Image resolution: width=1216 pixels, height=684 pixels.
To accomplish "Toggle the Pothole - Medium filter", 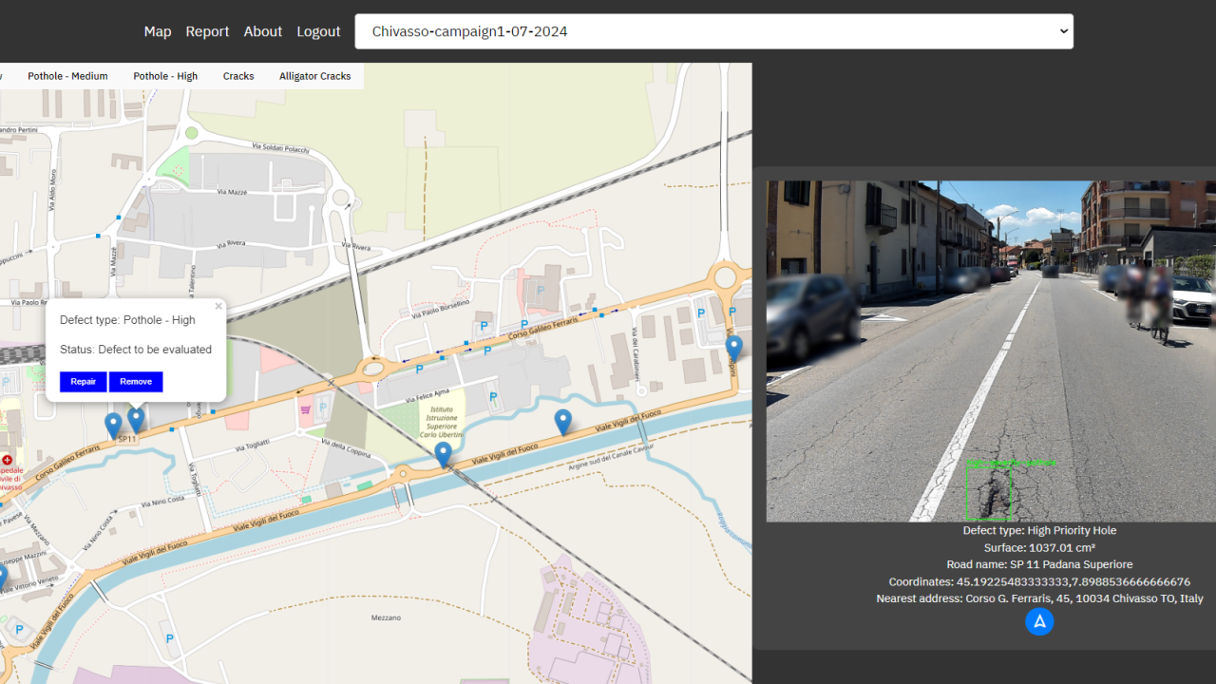I will click(x=67, y=76).
